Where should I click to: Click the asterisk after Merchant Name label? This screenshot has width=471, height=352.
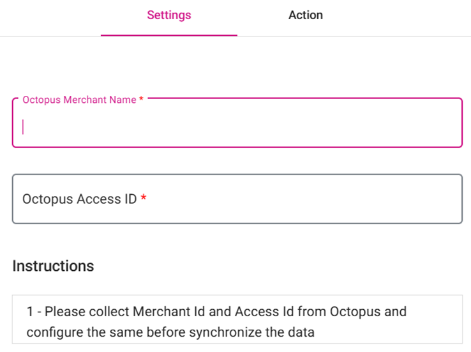[x=141, y=100]
